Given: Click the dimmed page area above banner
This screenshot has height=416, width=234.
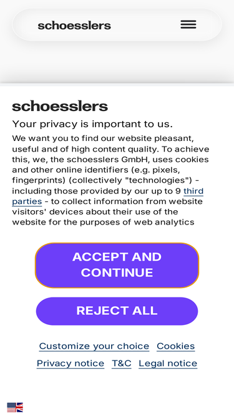Looking at the screenshot, I should [x=117, y=64].
